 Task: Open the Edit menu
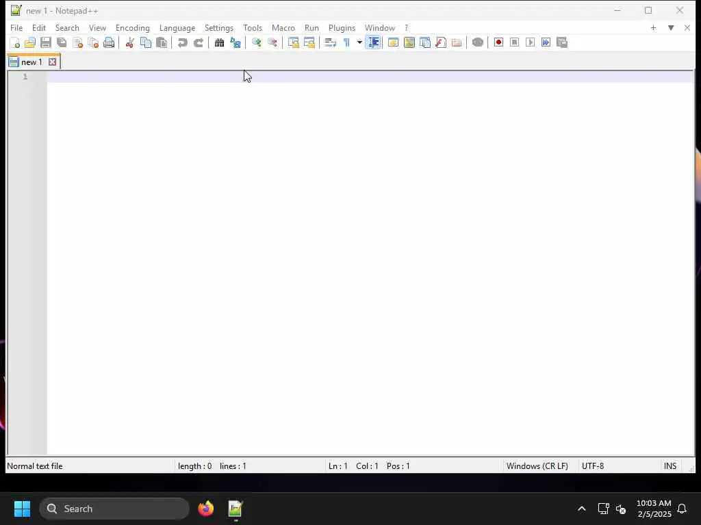click(39, 27)
